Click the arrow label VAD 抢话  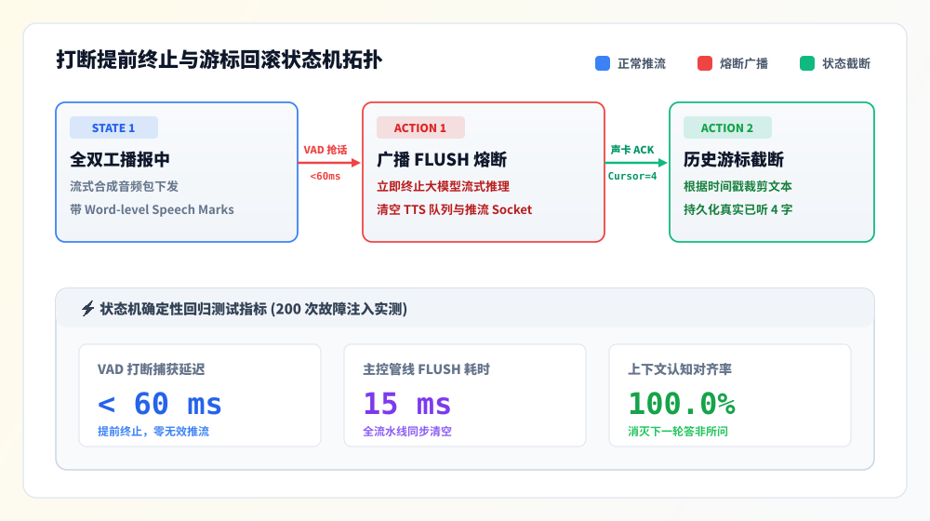[325, 150]
